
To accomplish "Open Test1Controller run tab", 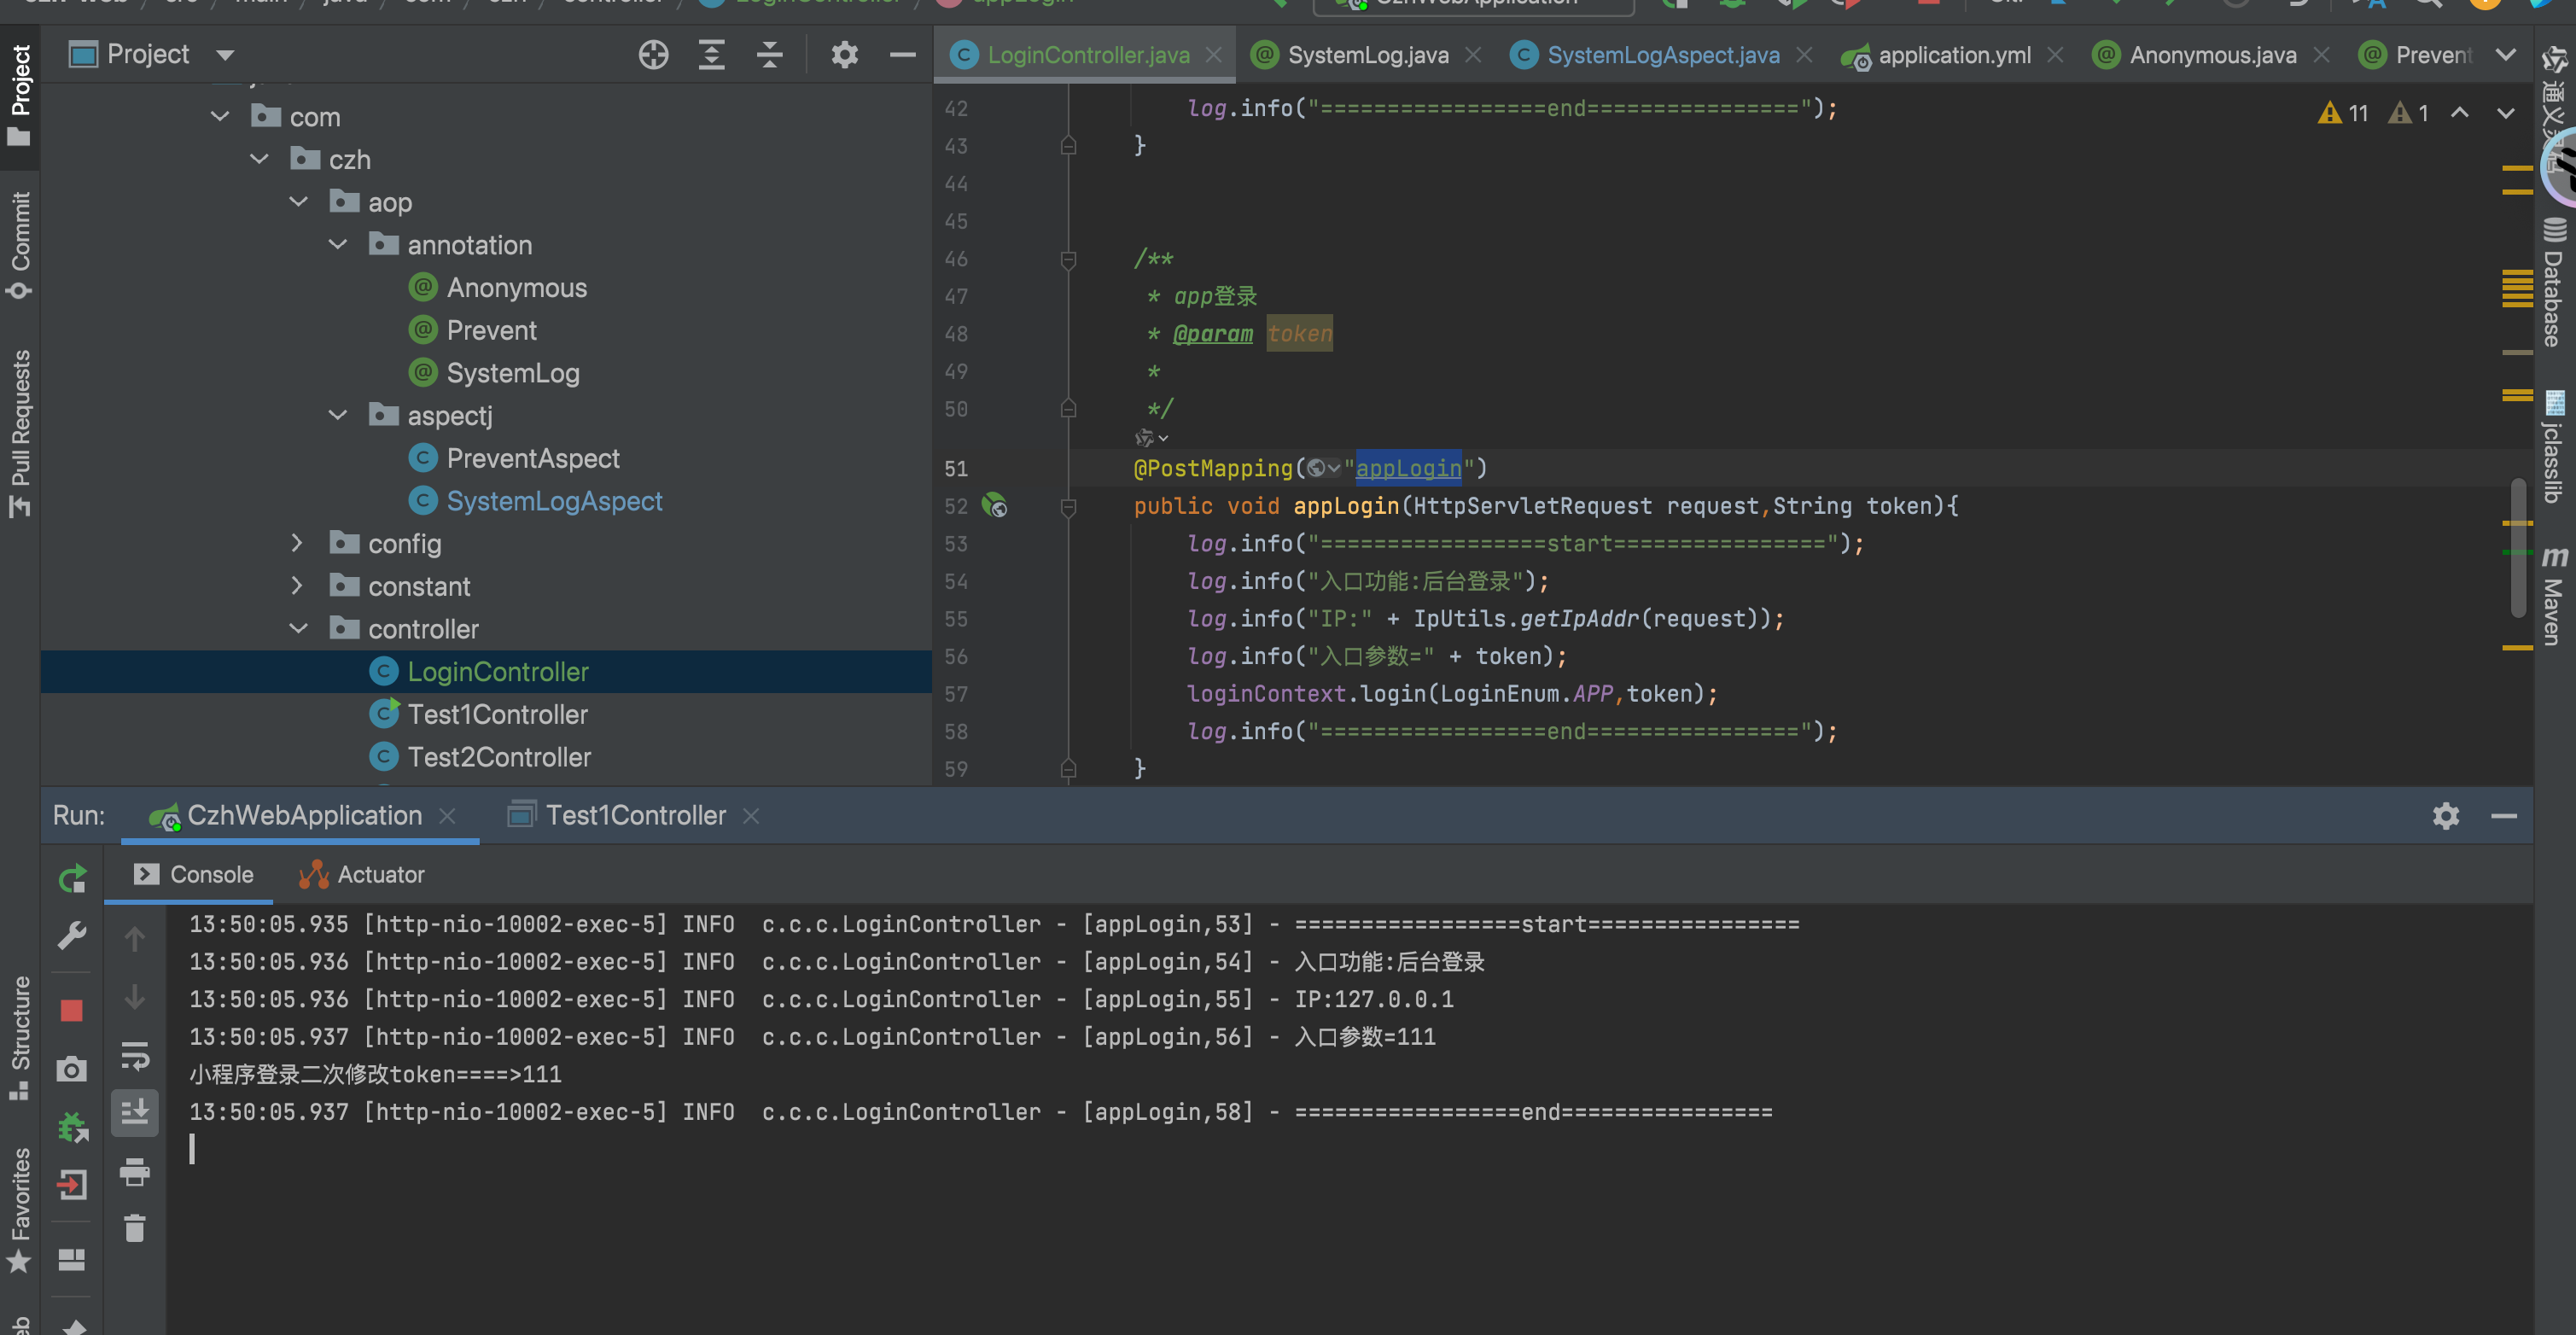I will click(635, 815).
